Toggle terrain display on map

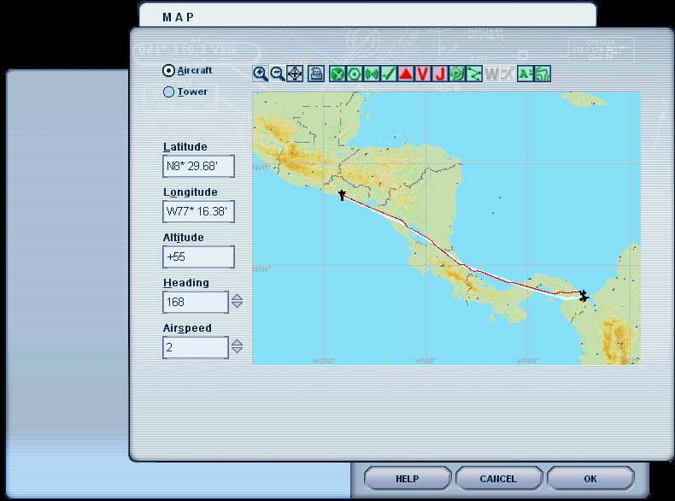pos(543,74)
